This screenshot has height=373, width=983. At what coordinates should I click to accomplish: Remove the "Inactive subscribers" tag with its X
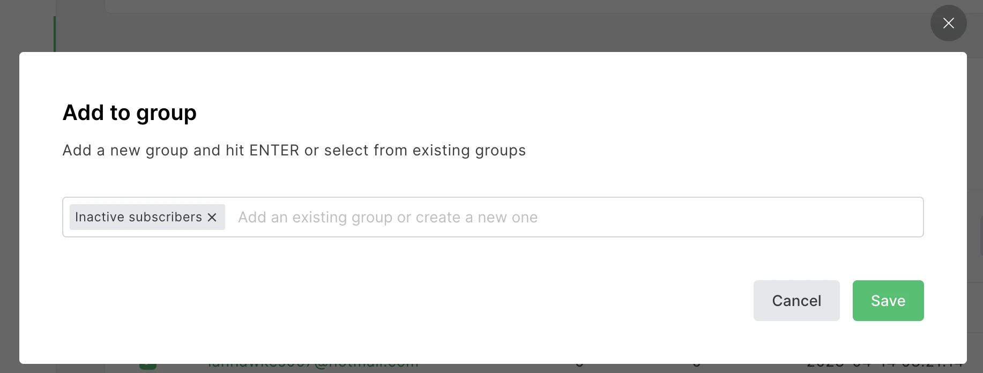(212, 217)
